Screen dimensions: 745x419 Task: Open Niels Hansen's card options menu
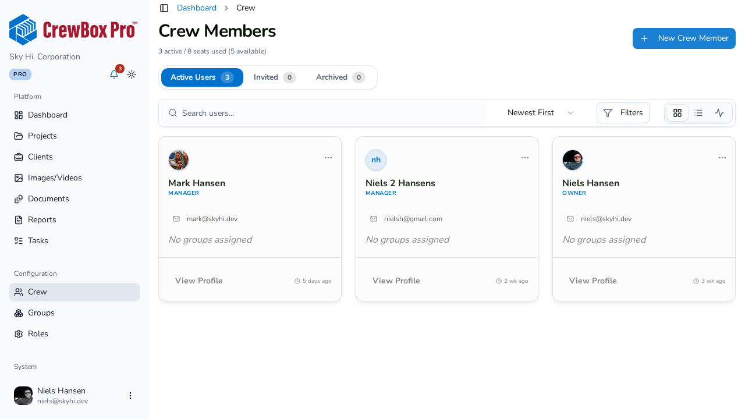(722, 158)
